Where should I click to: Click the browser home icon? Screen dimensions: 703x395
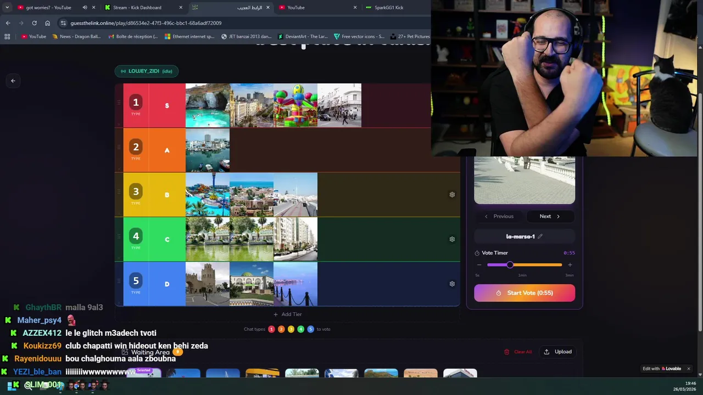tap(47, 23)
